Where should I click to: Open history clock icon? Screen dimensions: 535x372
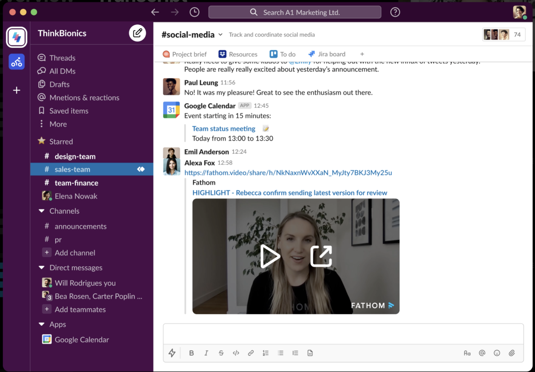194,12
